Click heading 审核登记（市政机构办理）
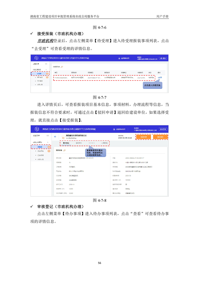The width and height of the screenshot is (199, 282). pyautogui.click(x=60, y=207)
